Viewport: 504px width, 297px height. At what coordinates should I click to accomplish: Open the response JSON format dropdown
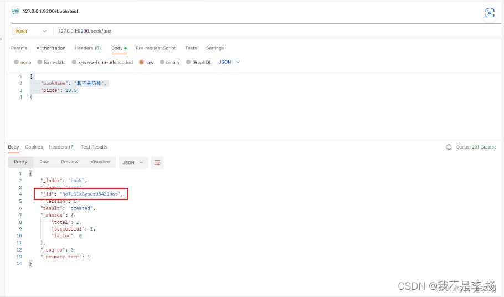[133, 163]
